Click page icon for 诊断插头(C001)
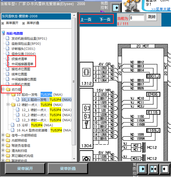Image resolution: width=171 pixels, height=177 pixels. click(8, 48)
